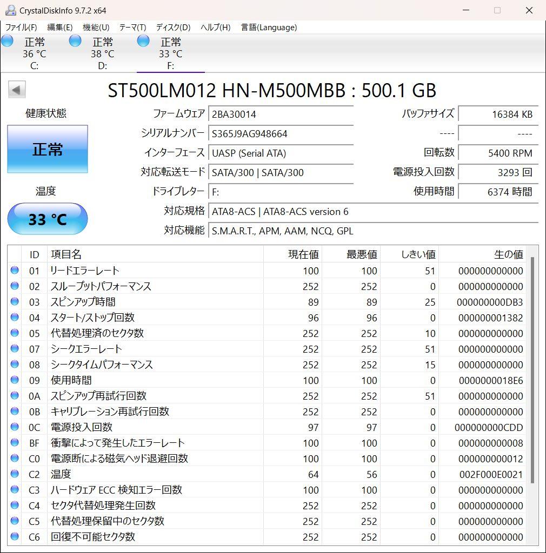The height and width of the screenshot is (553, 546).
Task: Click status orb of attribute C2 温度
Action: (x=15, y=474)
